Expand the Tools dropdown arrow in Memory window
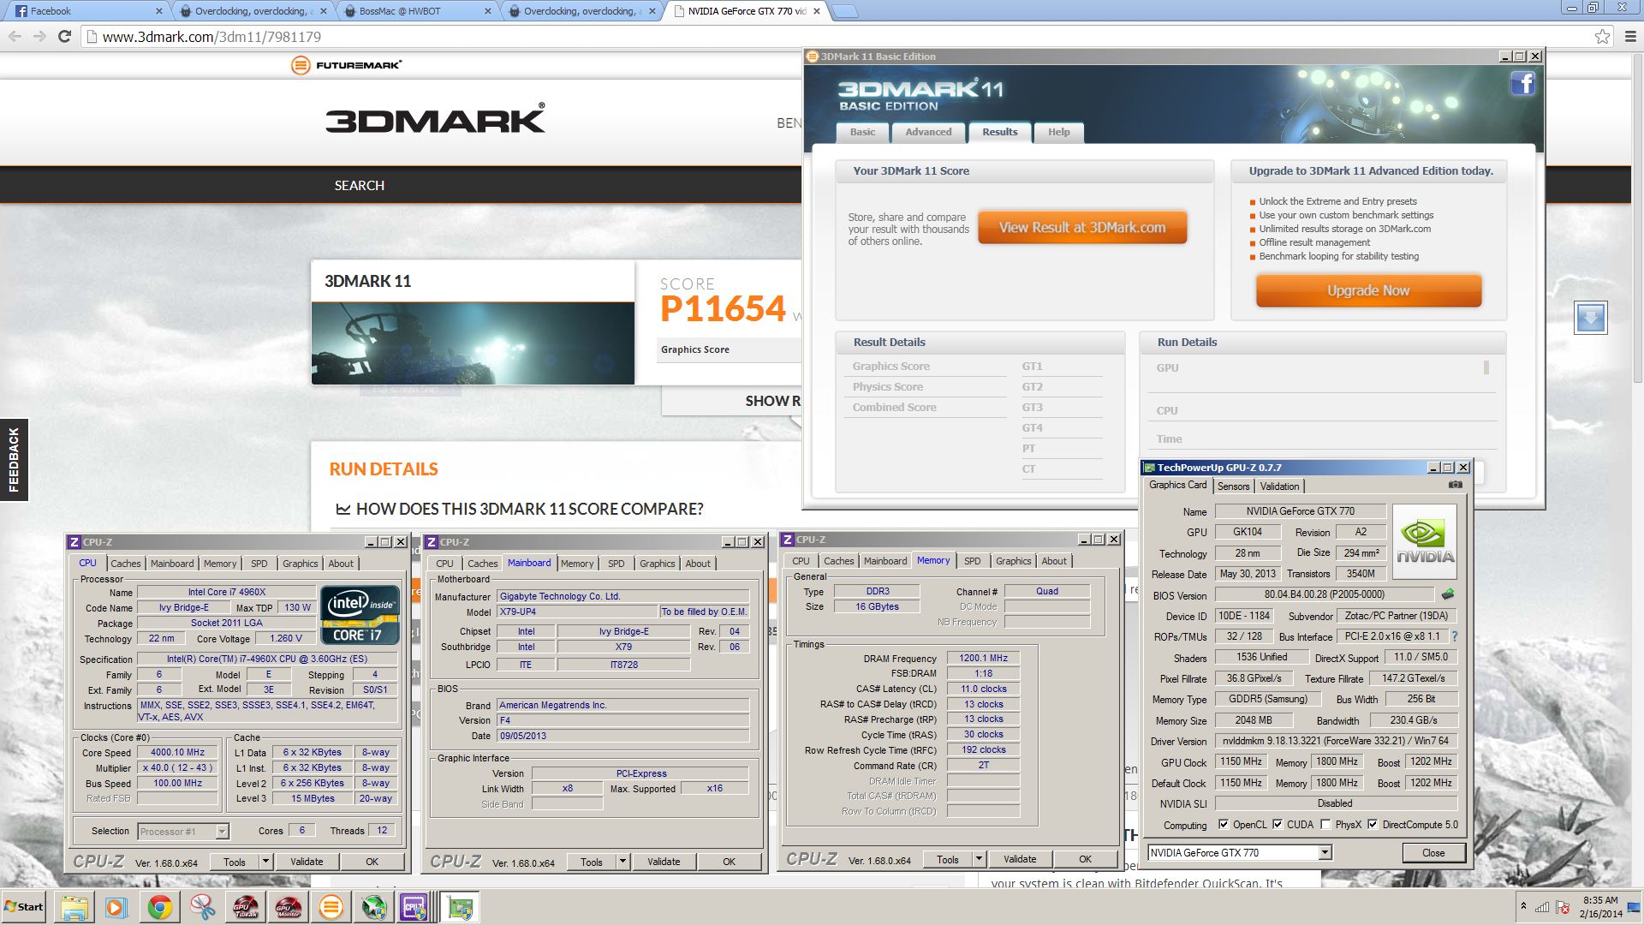This screenshot has width=1644, height=925. (979, 859)
